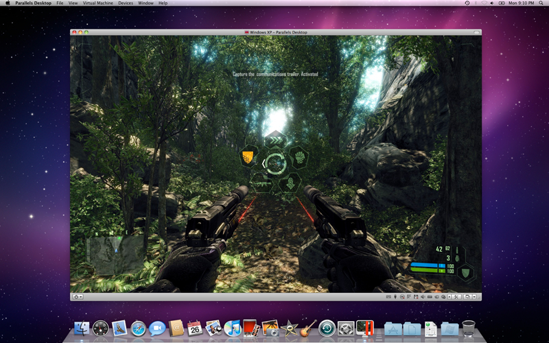This screenshot has height=343, width=549.
Task: Select the shield armor mode in suit menu
Action: click(x=248, y=156)
